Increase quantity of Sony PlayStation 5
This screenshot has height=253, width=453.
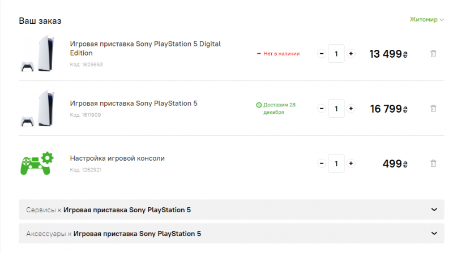tap(351, 108)
